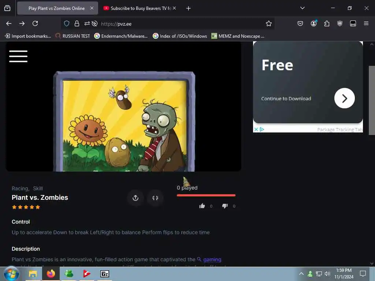Open the green person tray icon
This screenshot has height=281, width=375.
[310, 274]
